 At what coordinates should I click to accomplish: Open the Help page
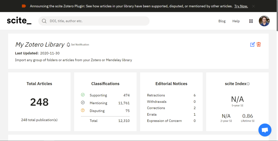point(236,21)
